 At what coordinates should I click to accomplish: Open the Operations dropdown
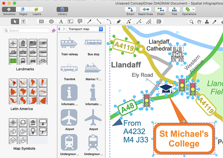point(189,9)
